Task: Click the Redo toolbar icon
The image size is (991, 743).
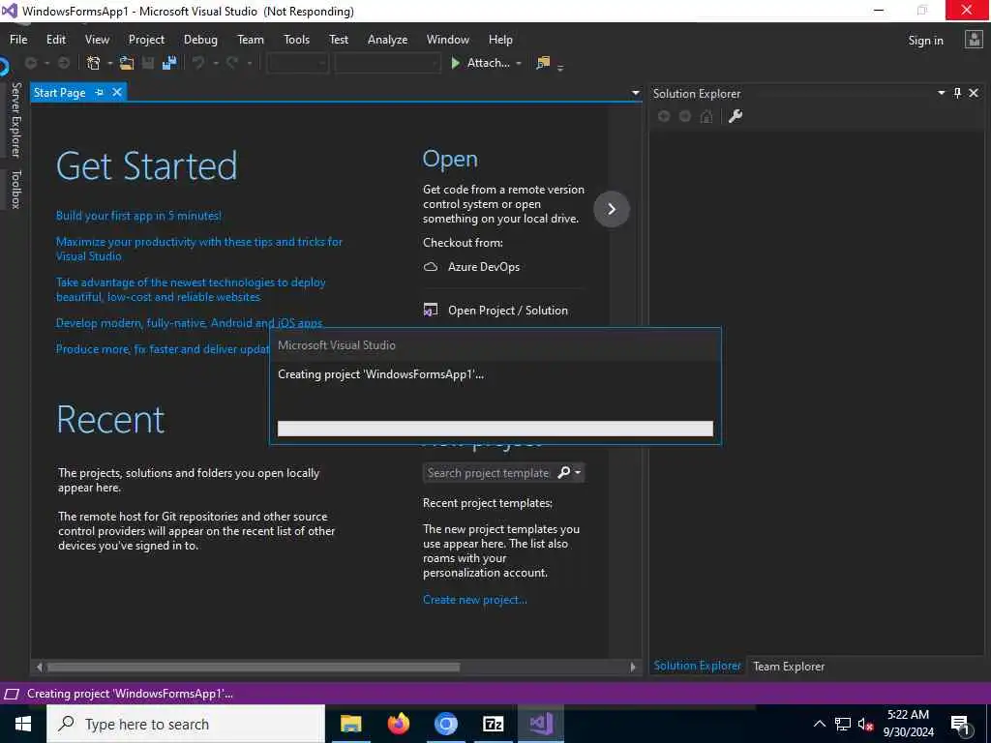Action: [232, 63]
